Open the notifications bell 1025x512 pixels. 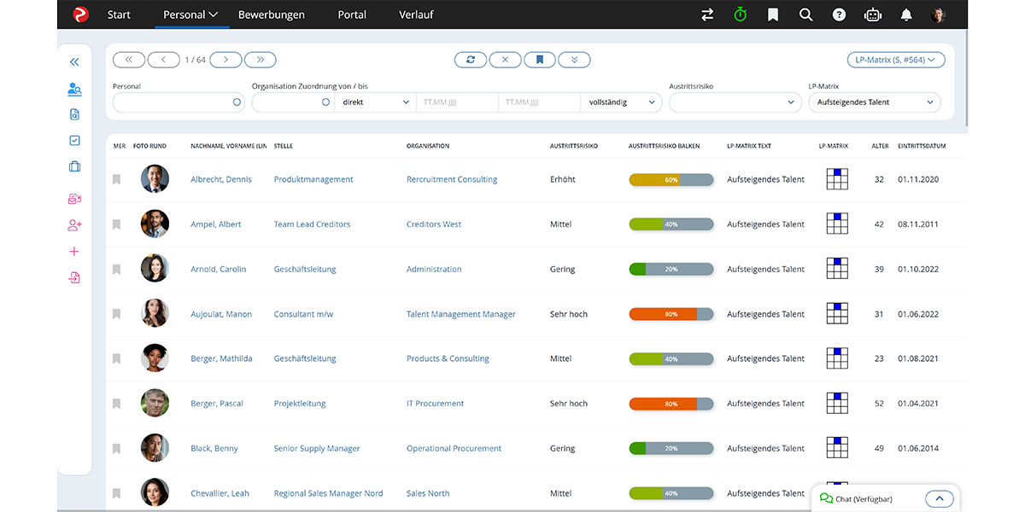[x=905, y=15]
